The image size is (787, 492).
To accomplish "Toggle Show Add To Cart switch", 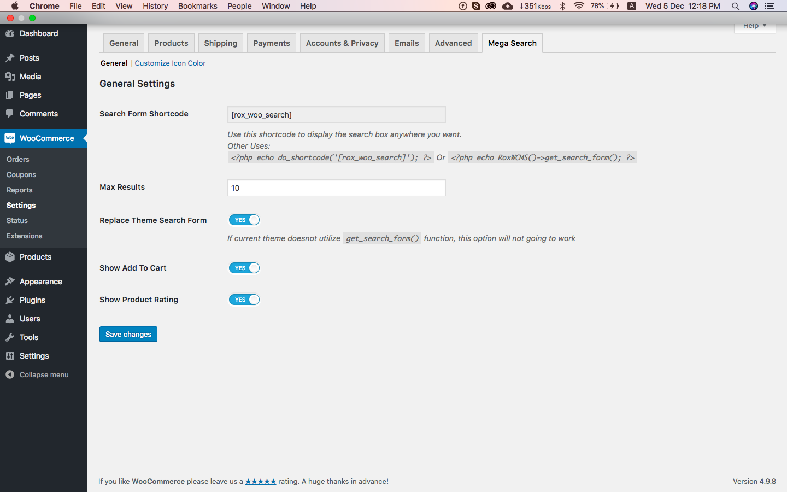I will [x=244, y=268].
